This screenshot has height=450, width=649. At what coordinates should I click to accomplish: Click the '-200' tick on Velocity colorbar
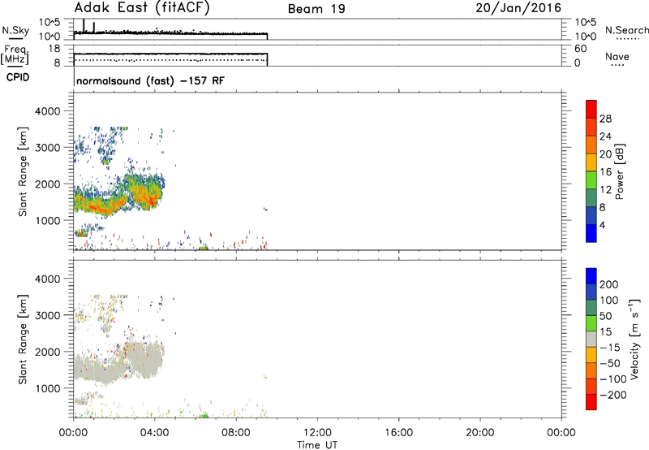pos(612,395)
